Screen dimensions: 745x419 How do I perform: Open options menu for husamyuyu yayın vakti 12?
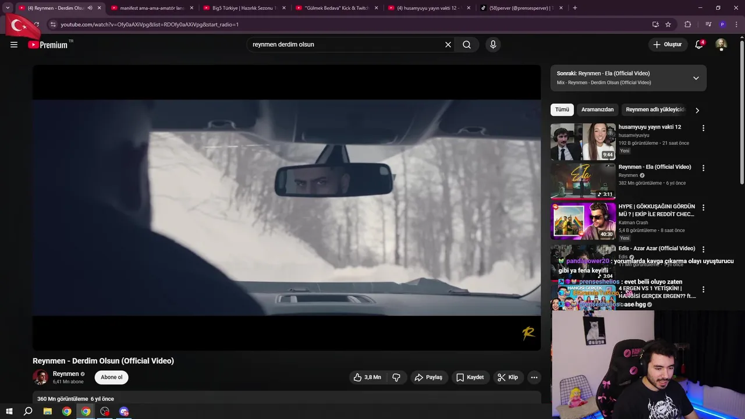(703, 128)
